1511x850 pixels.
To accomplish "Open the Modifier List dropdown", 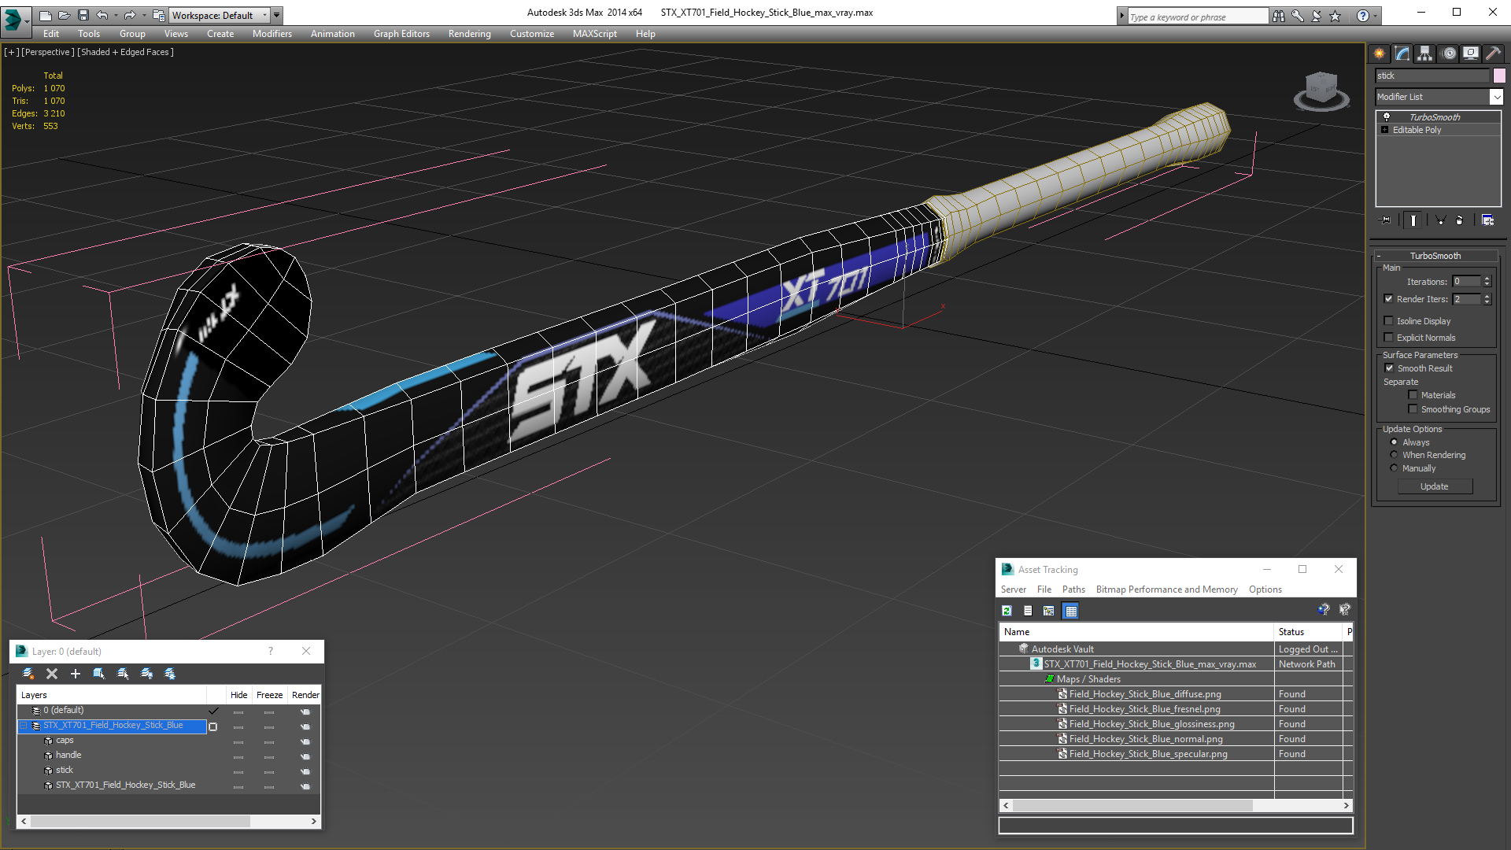I will point(1496,97).
